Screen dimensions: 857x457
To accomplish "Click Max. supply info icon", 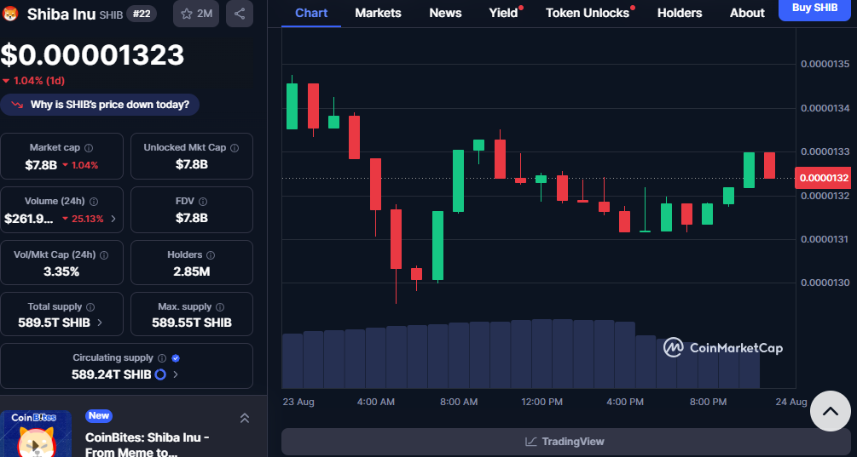I will click(x=220, y=307).
